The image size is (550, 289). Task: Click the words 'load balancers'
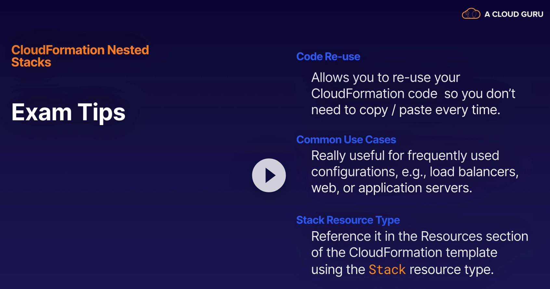pyautogui.click(x=474, y=172)
